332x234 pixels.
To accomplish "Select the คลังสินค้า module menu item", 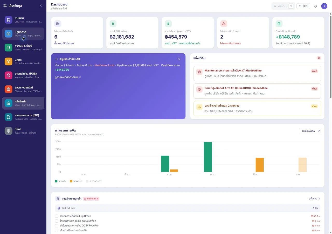I will click(23, 103).
